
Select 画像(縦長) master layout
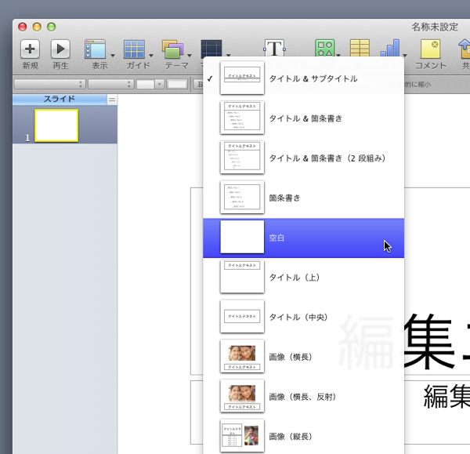[x=303, y=436]
